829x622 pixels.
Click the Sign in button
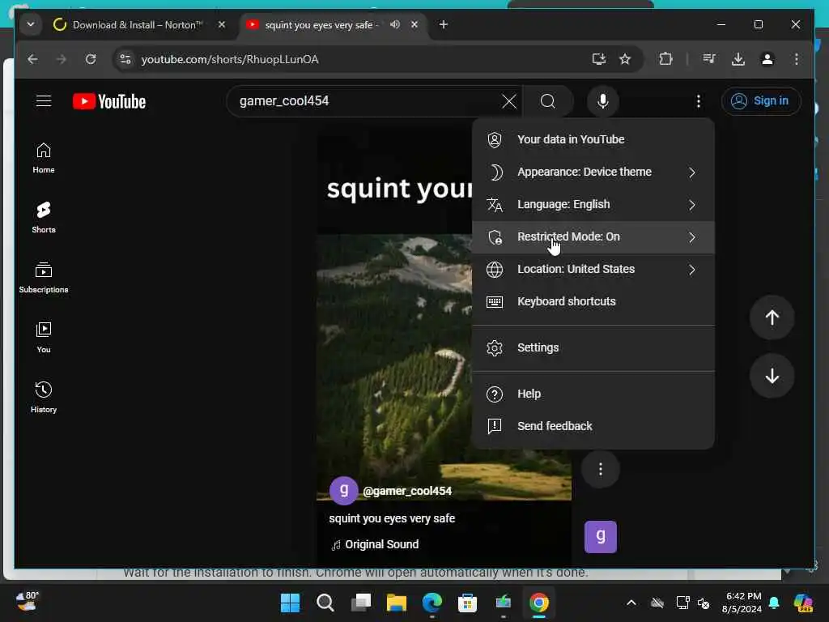pos(760,101)
